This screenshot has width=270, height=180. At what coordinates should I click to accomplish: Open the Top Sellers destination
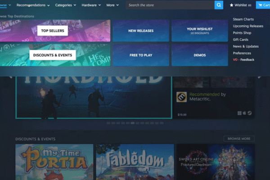click(53, 31)
